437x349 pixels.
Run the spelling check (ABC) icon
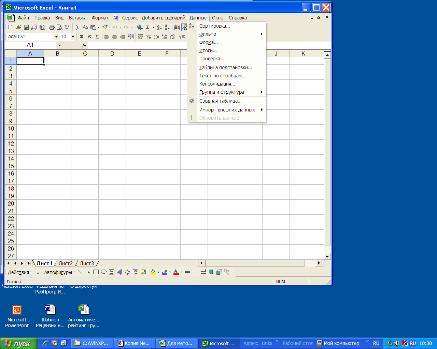click(x=67, y=27)
